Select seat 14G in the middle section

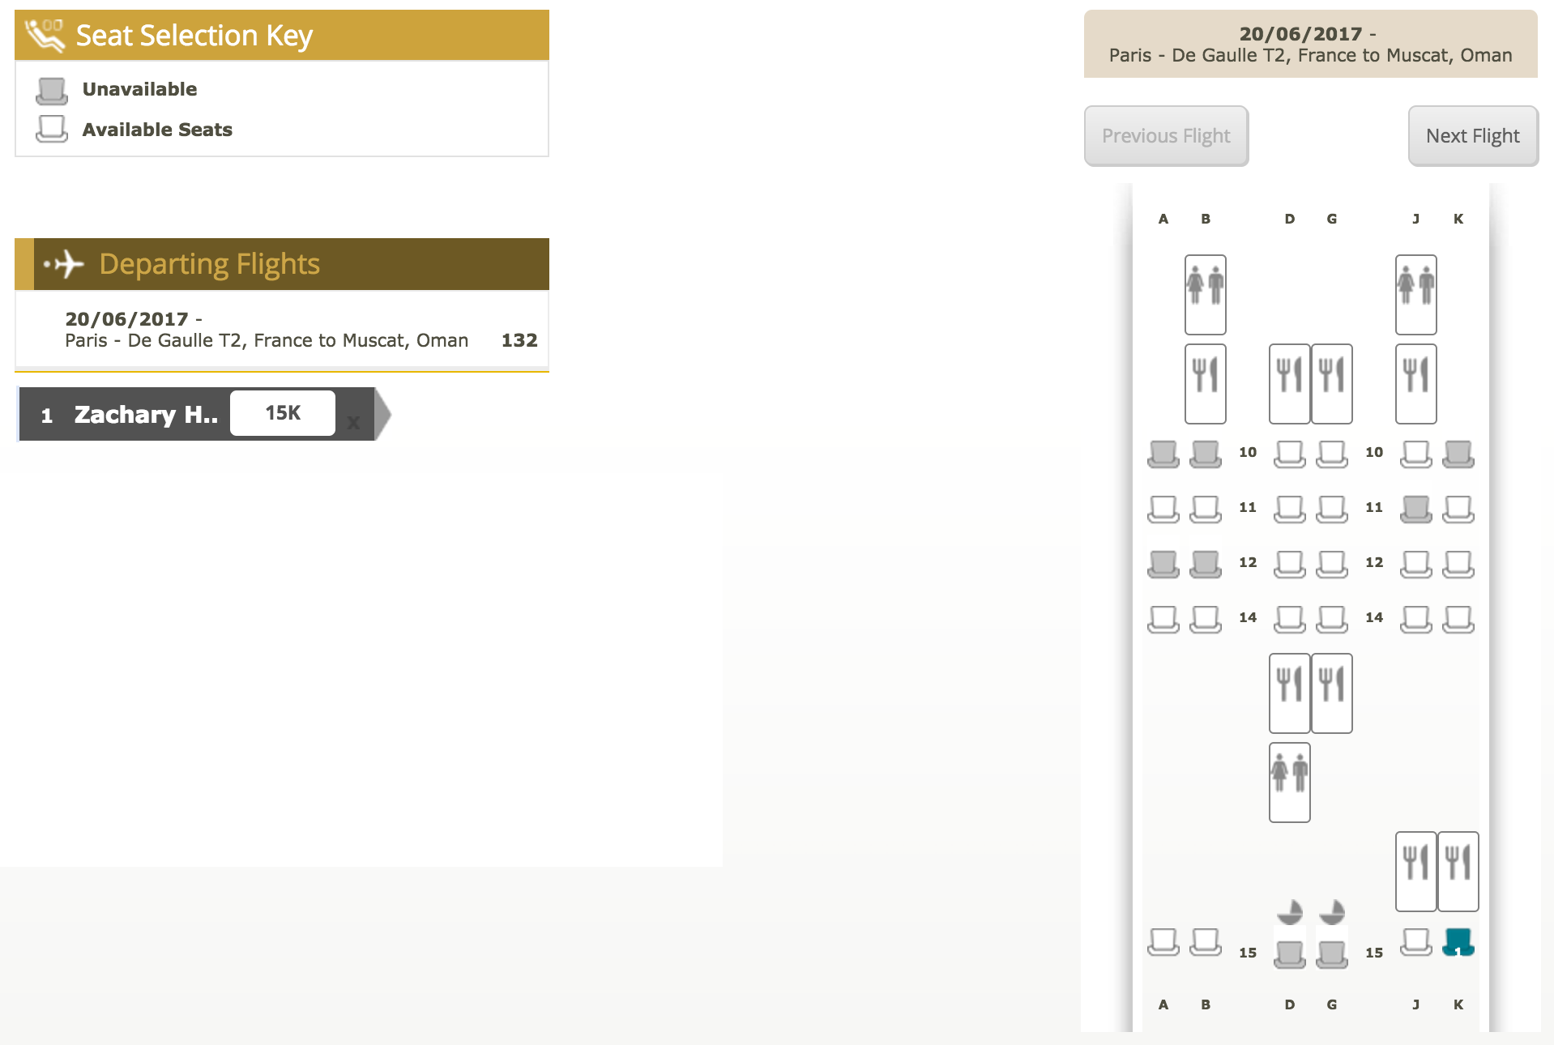pyautogui.click(x=1331, y=619)
